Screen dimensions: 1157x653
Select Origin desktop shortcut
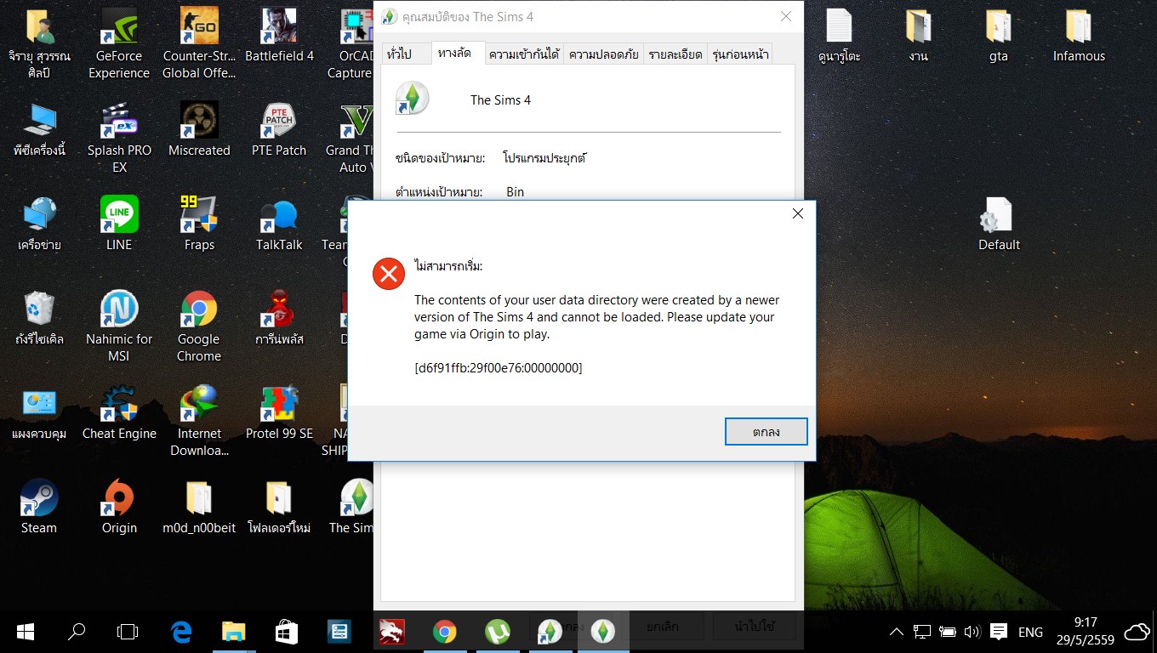tap(119, 507)
